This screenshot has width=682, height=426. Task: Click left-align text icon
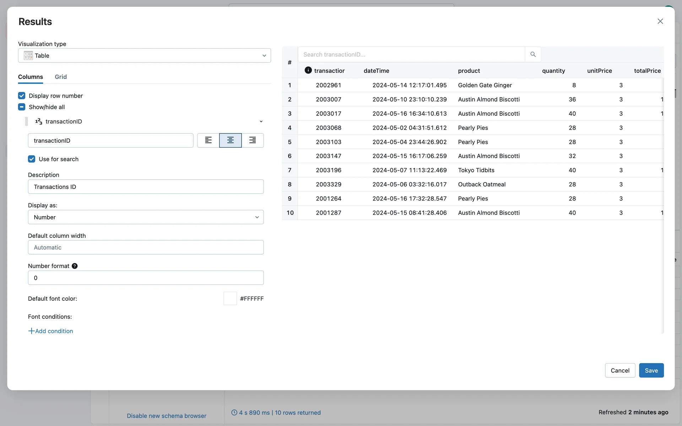click(x=208, y=140)
